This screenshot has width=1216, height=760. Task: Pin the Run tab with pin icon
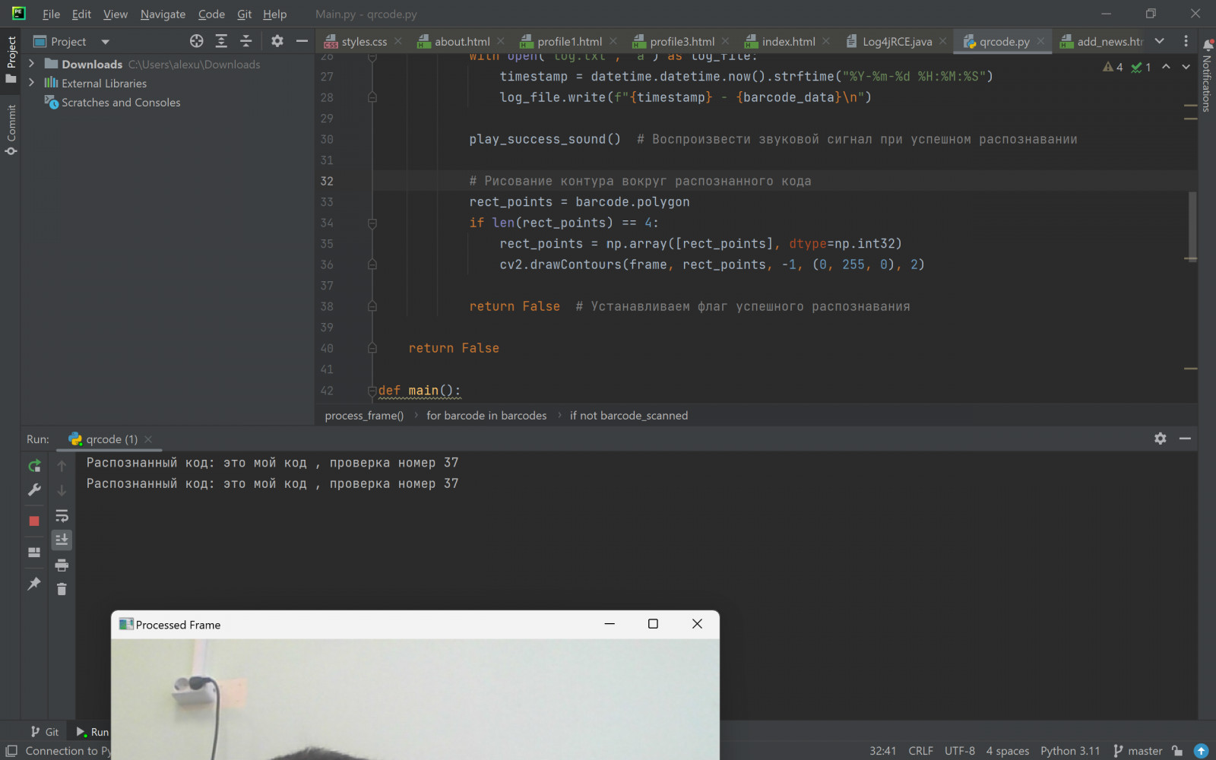(x=34, y=584)
